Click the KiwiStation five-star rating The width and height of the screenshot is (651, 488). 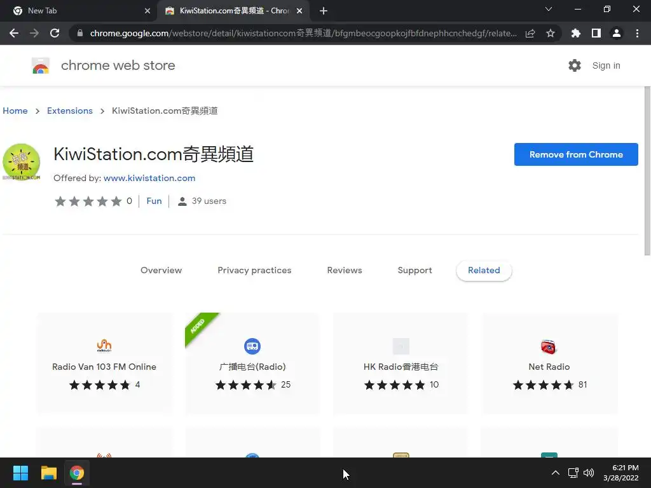pyautogui.click(x=88, y=201)
